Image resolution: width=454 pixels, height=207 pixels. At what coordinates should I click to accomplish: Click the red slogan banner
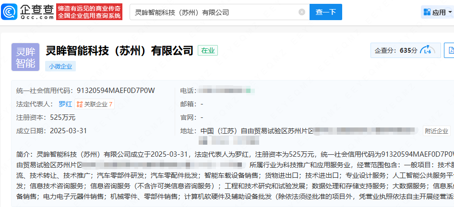pos(90,12)
